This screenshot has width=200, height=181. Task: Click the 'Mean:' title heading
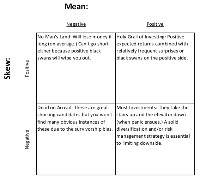point(76,6)
